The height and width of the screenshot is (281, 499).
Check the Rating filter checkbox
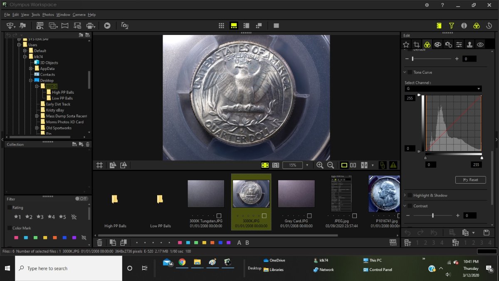[10, 207]
